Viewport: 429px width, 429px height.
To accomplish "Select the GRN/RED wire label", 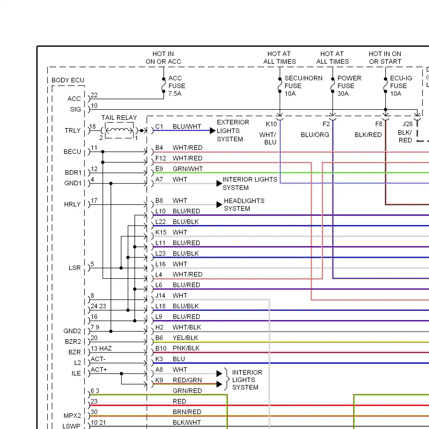I will point(187,391).
